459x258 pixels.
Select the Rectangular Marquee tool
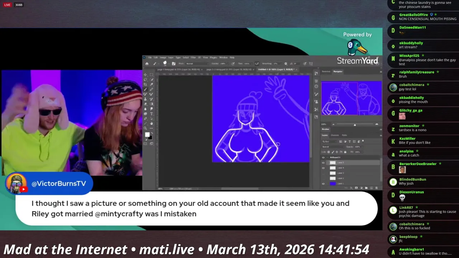coord(151,75)
